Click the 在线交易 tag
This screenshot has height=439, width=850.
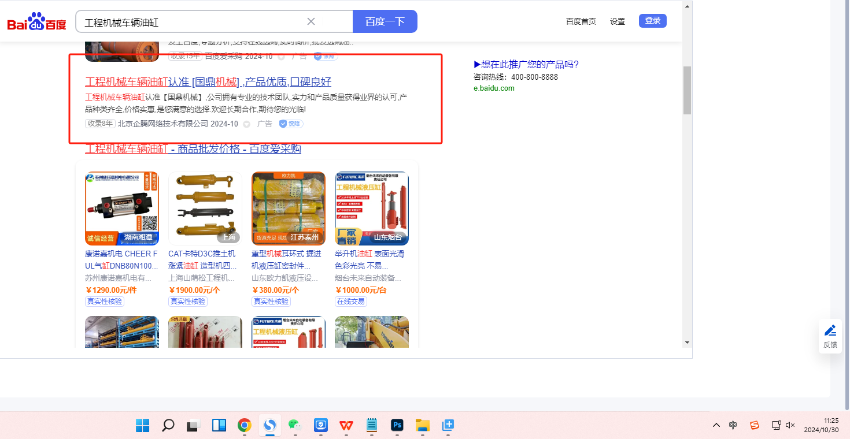[351, 302]
